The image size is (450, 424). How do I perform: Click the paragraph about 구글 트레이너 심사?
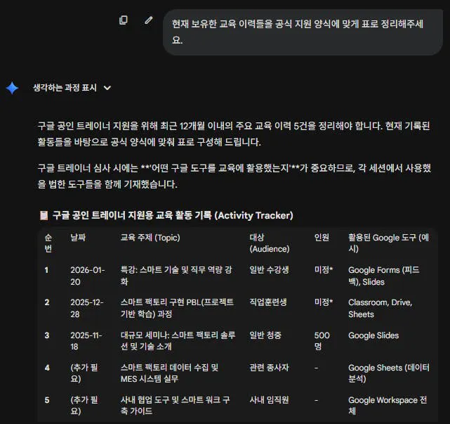(x=234, y=176)
